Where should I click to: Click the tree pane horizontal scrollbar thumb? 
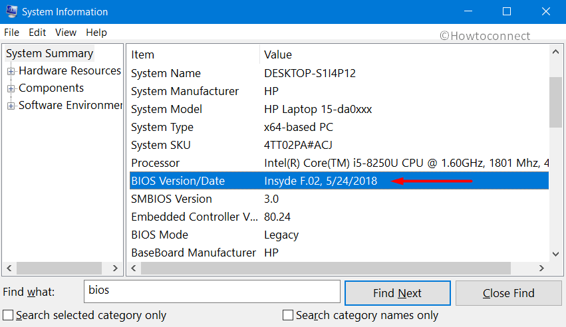59,268
